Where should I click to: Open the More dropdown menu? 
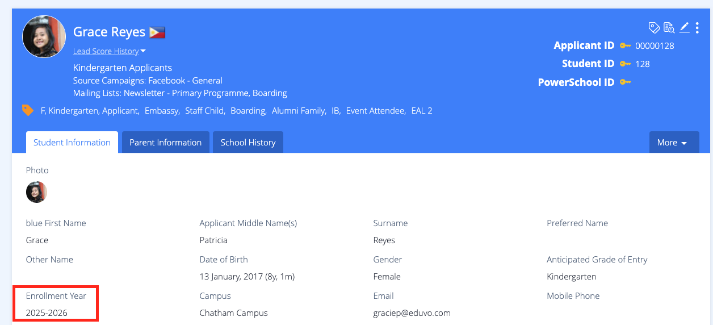tap(674, 143)
